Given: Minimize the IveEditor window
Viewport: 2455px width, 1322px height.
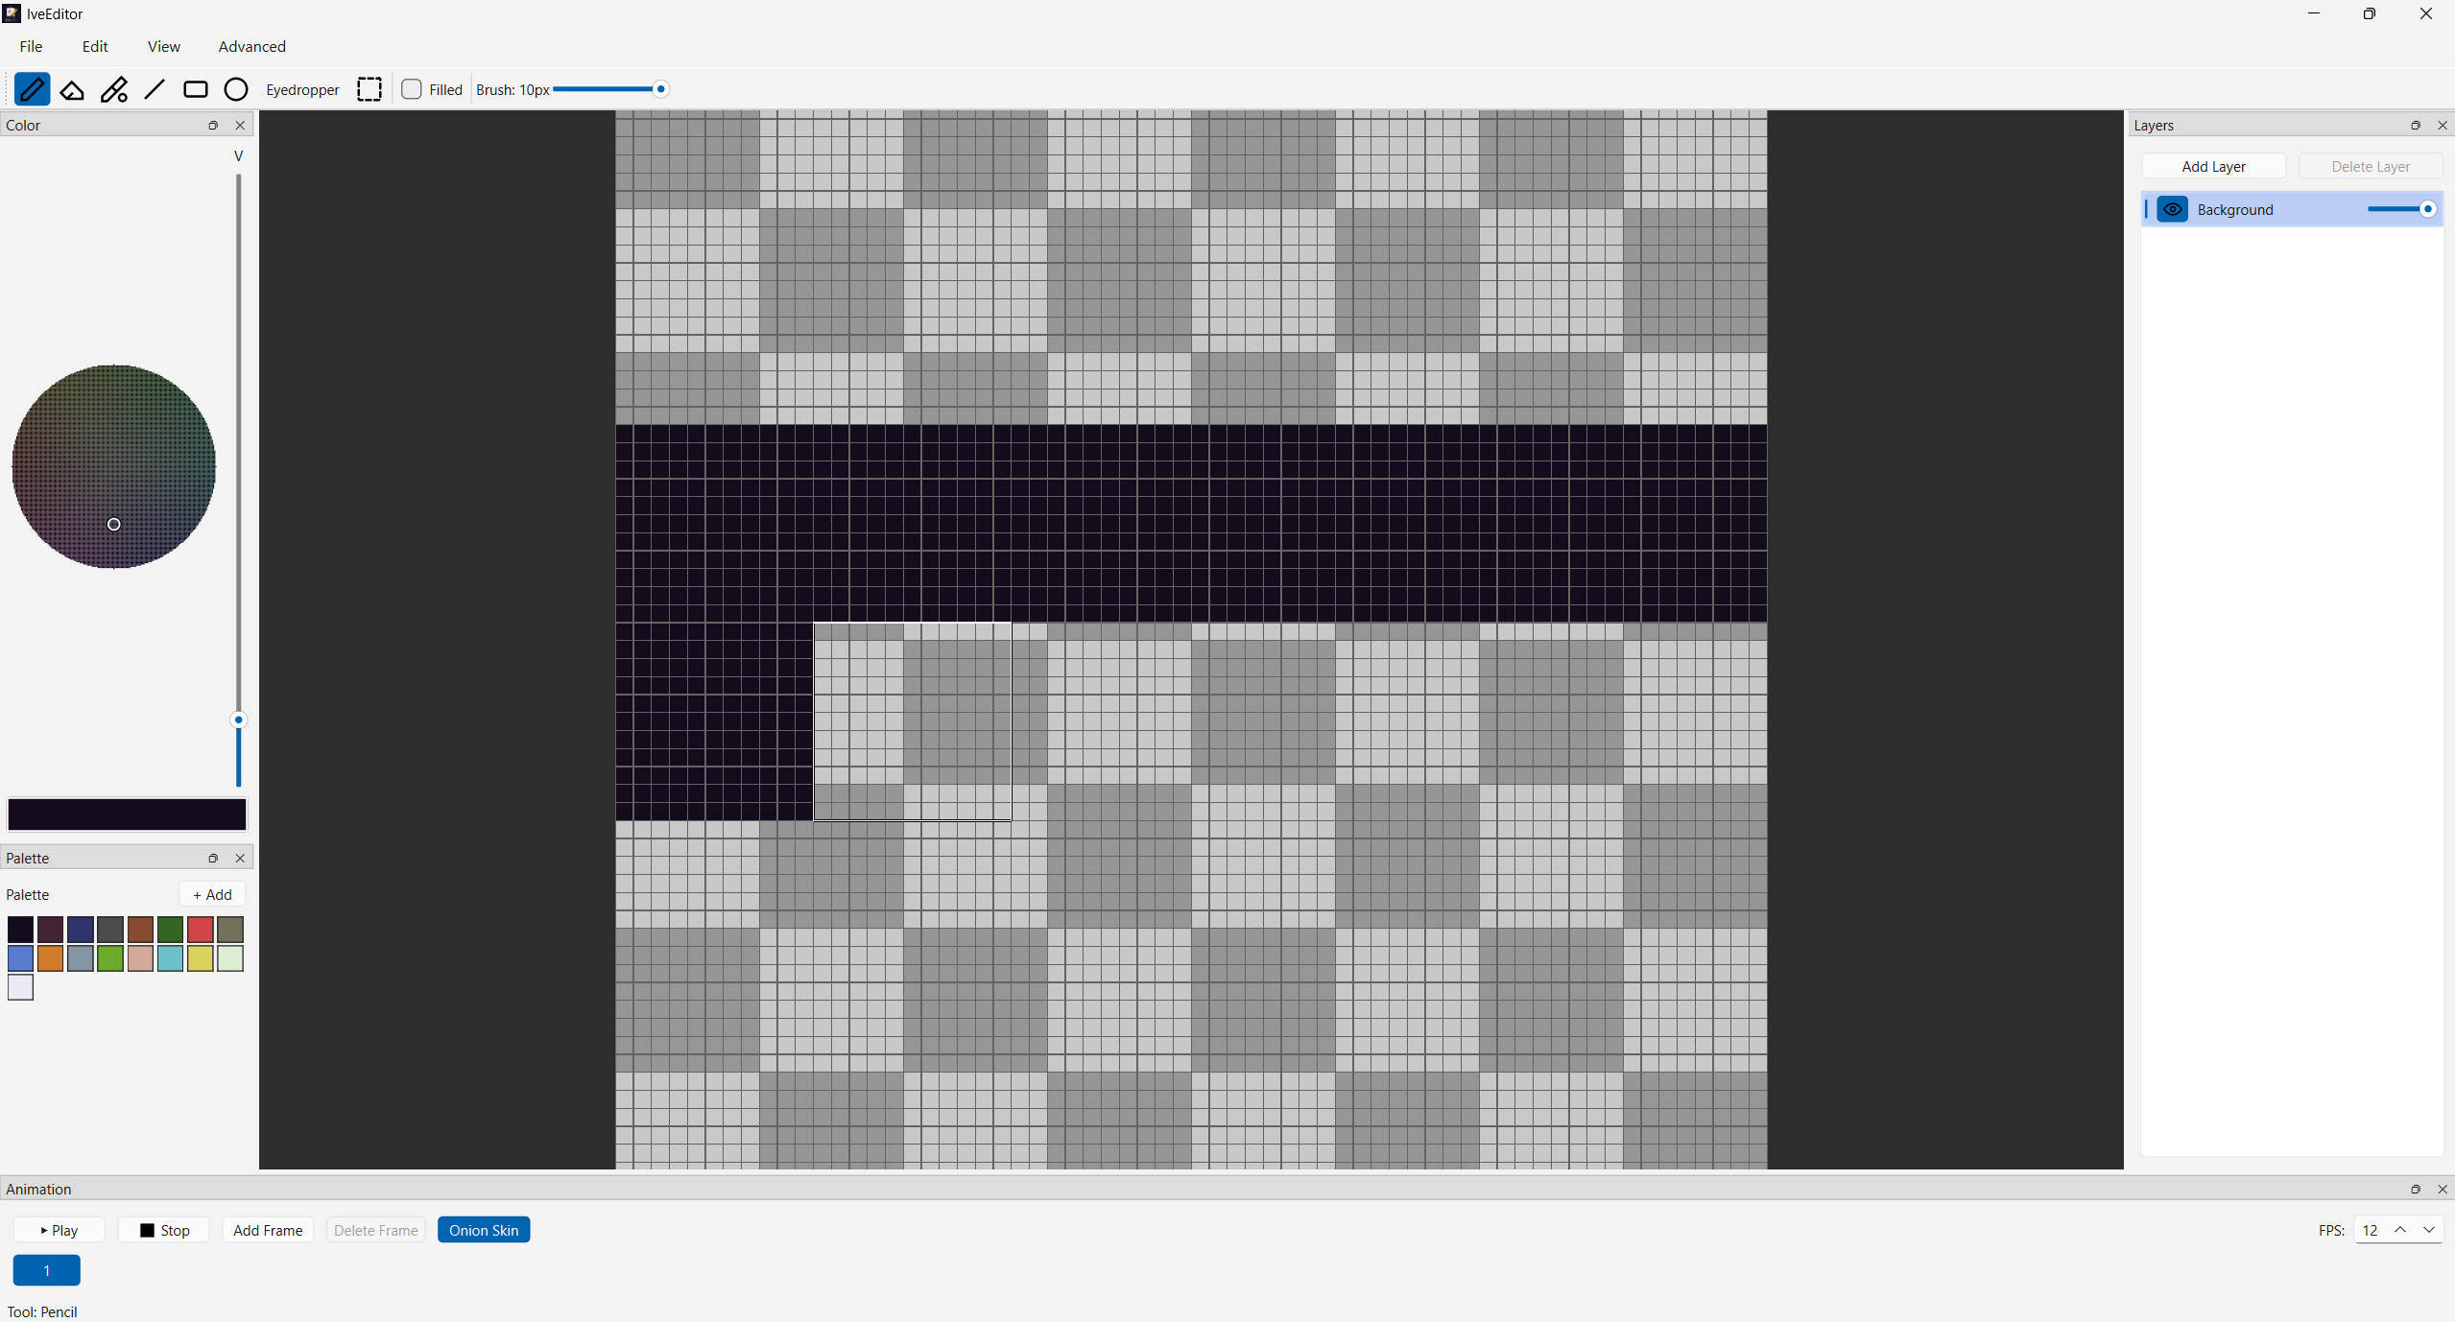Looking at the screenshot, I should coord(2314,13).
